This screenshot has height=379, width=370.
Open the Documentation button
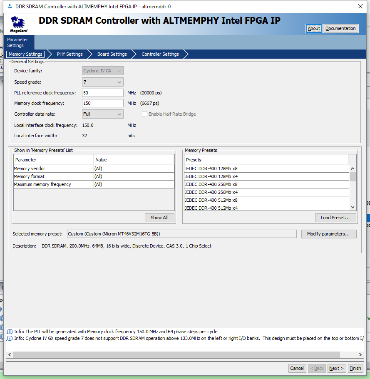(340, 28)
